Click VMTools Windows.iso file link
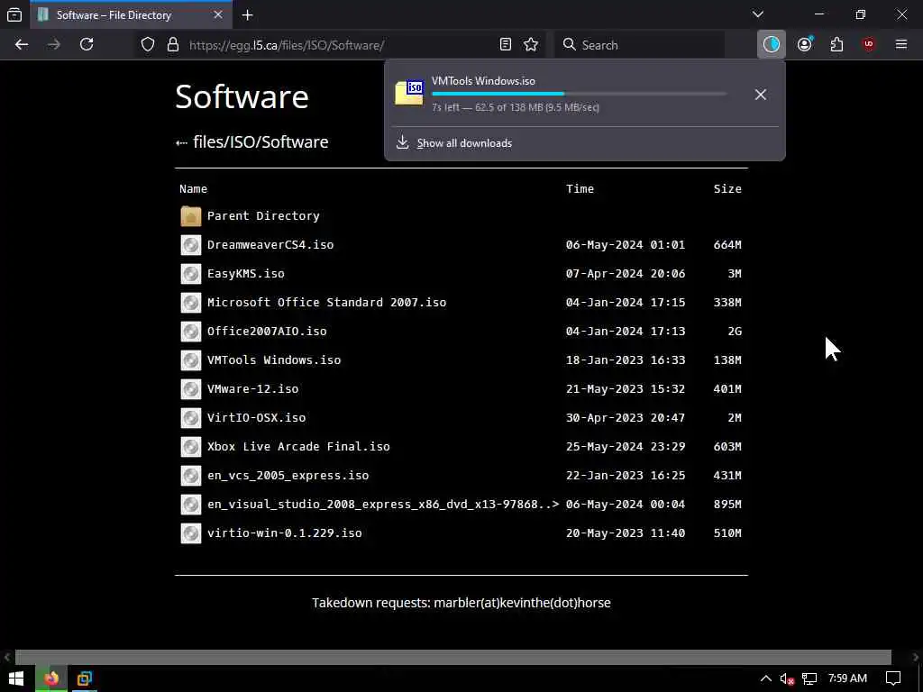The height and width of the screenshot is (692, 923). point(274,360)
